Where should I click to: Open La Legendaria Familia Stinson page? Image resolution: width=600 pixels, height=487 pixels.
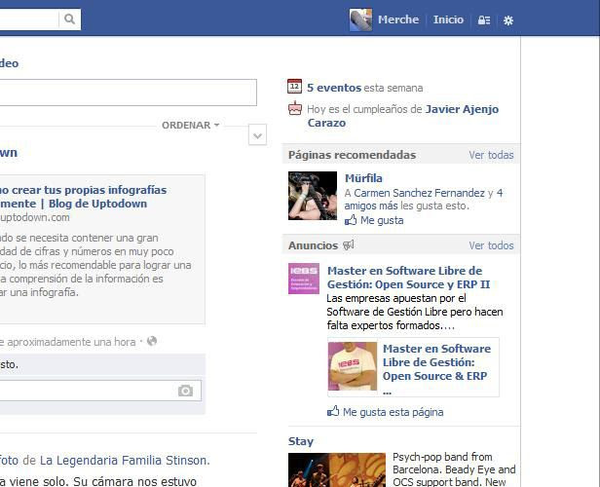[x=125, y=461]
